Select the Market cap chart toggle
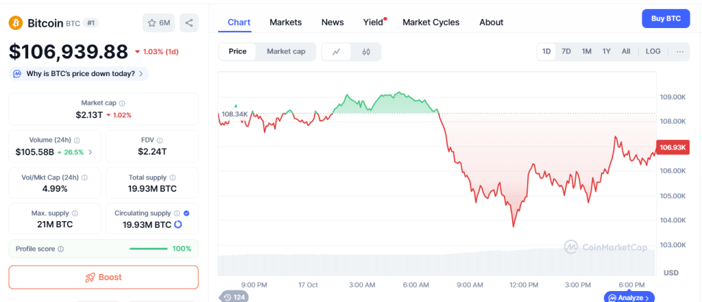 coord(286,51)
